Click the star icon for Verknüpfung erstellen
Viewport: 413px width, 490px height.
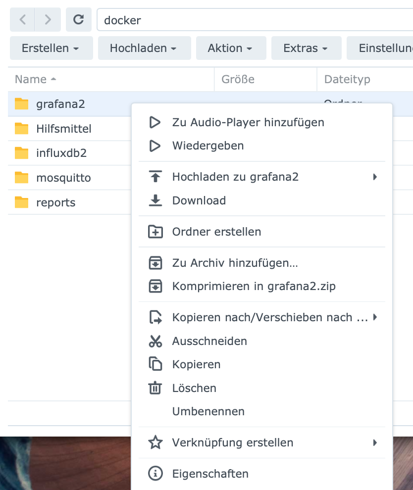(155, 442)
